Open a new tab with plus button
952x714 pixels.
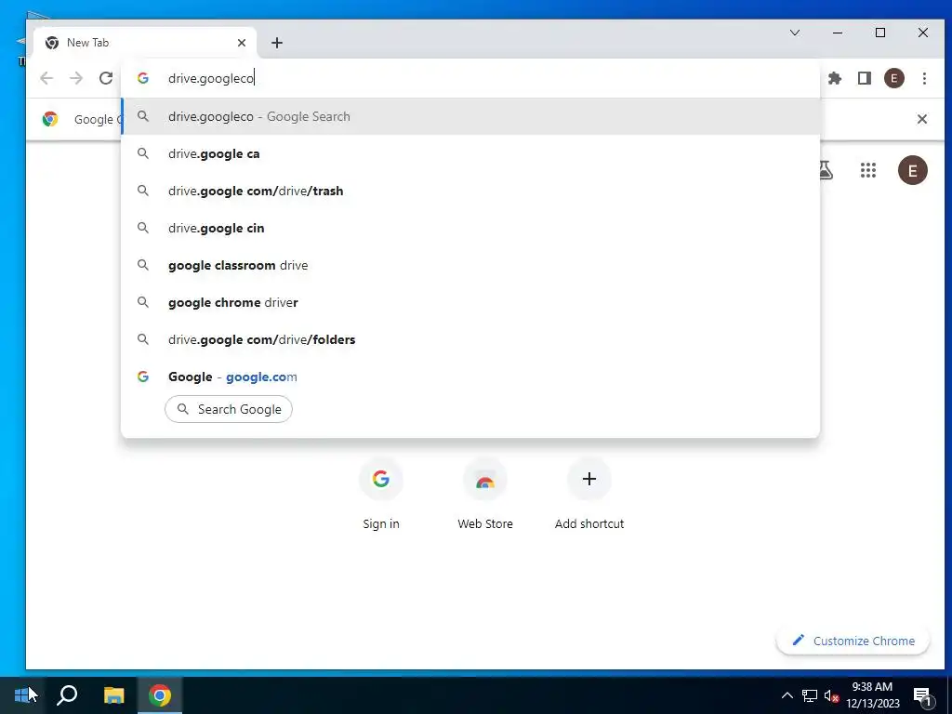(277, 43)
